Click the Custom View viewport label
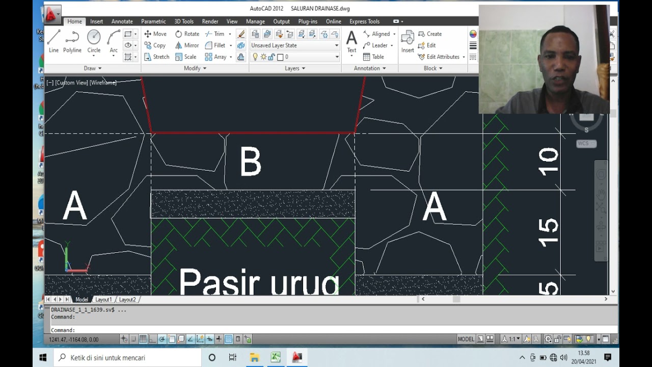The image size is (652, 367). 71,83
